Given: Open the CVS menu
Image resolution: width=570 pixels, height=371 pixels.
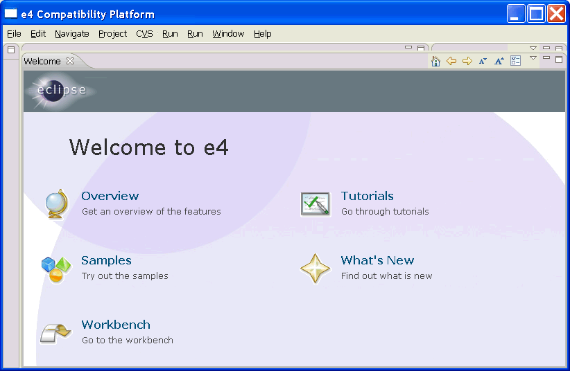Looking at the screenshot, I should [x=144, y=34].
